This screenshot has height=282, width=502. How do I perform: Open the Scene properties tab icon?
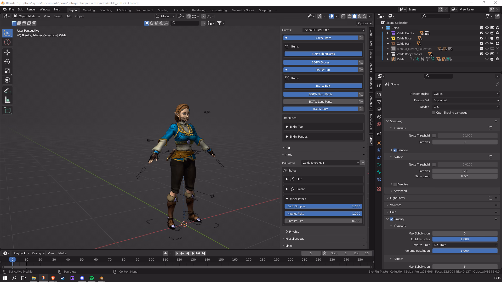click(379, 116)
